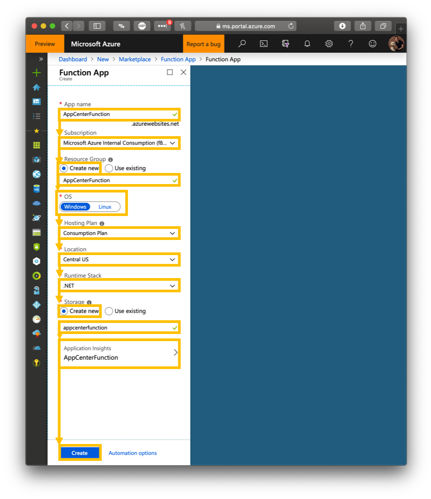
Task: Open Advisor cloud ribbon icon
Action: tap(36, 334)
